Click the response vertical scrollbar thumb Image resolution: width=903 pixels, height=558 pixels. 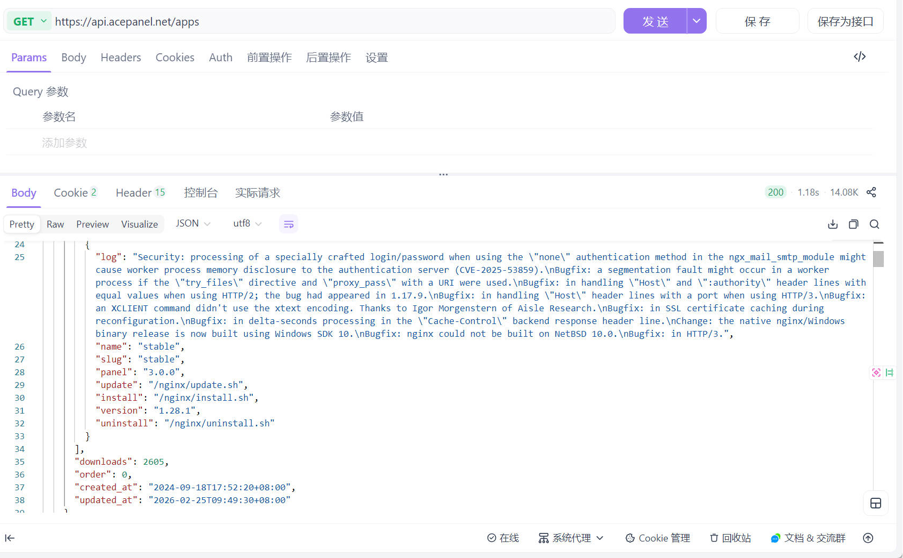point(878,259)
